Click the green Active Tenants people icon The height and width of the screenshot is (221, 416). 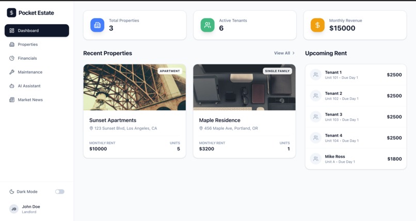207,25
